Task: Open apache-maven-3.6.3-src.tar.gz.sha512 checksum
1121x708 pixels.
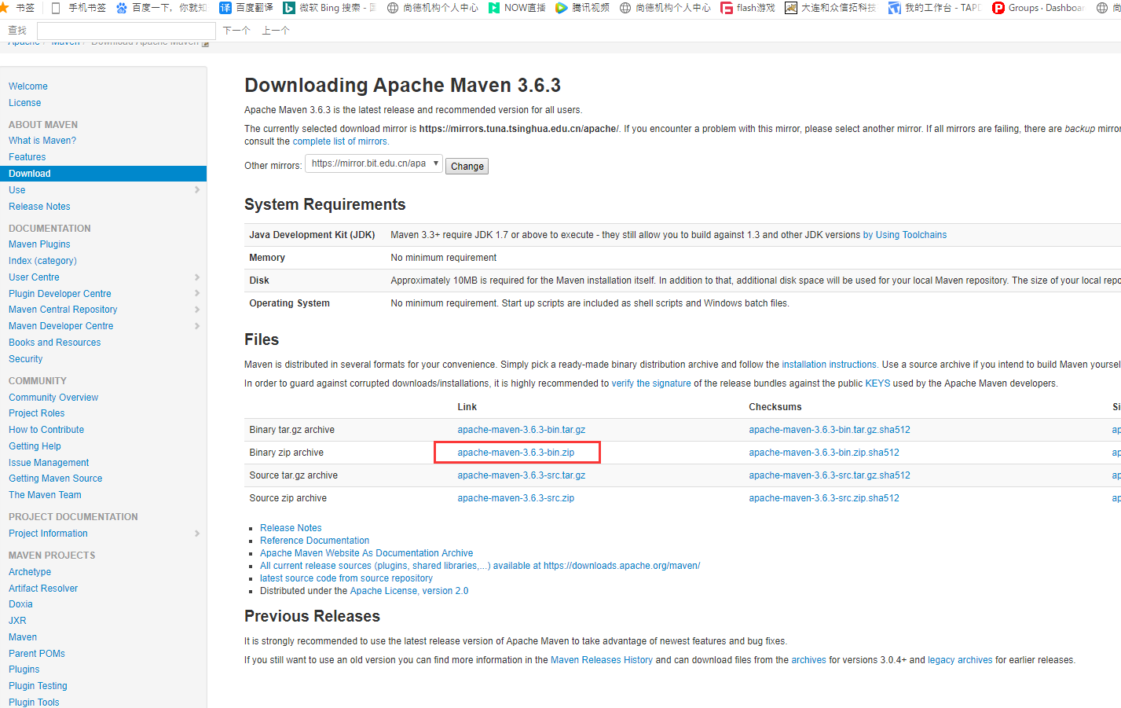Action: [x=830, y=475]
